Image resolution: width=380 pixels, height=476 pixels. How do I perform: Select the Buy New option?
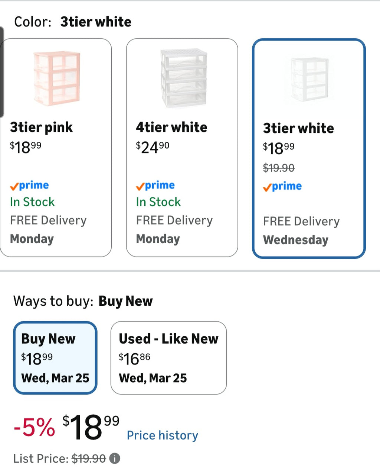coord(55,357)
